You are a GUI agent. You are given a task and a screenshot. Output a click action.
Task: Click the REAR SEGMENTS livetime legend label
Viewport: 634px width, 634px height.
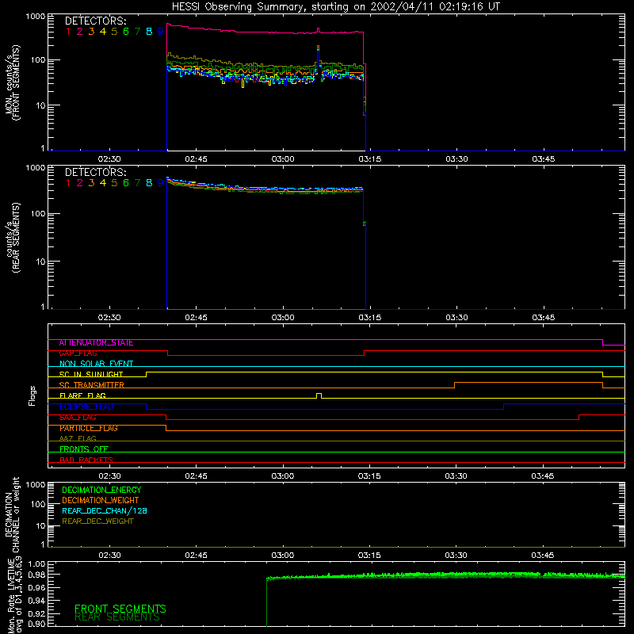117,617
